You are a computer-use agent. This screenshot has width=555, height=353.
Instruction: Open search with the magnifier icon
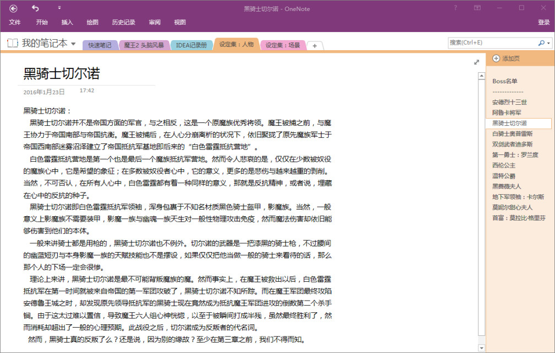[541, 42]
